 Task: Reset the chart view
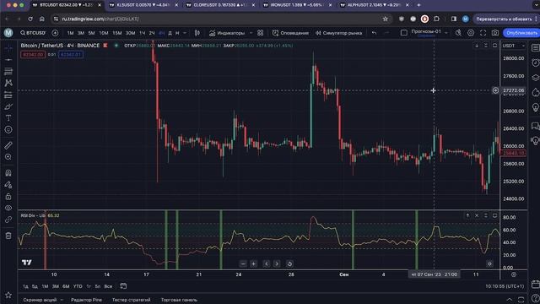(289, 263)
